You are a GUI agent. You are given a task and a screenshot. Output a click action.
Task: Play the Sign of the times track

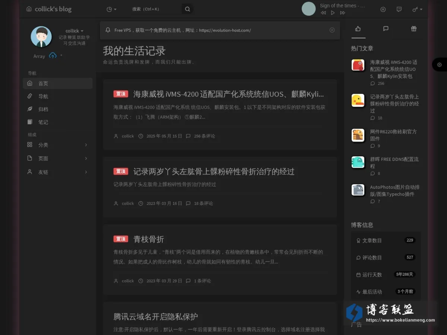tap(333, 13)
